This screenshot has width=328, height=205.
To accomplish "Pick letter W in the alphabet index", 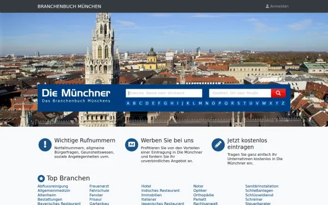I will (264, 103).
